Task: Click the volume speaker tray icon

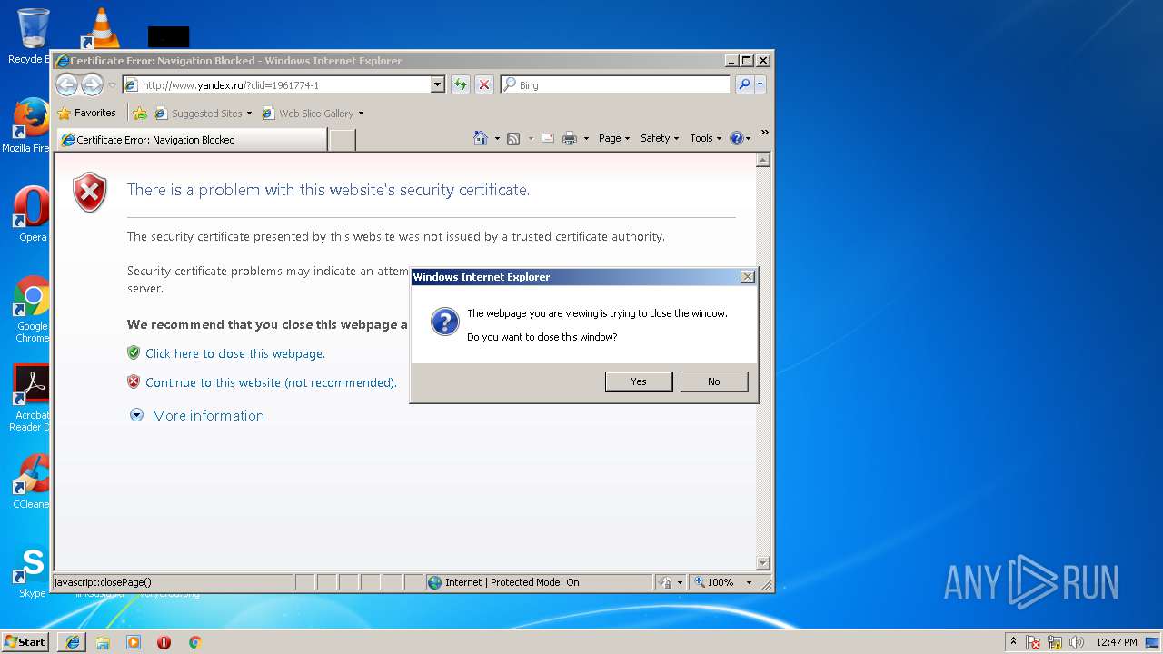Action: (x=1076, y=642)
